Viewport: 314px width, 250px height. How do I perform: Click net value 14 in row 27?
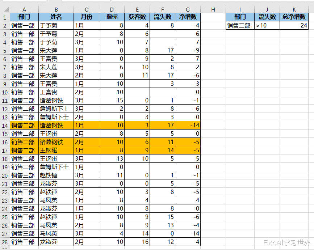[x=188, y=234]
